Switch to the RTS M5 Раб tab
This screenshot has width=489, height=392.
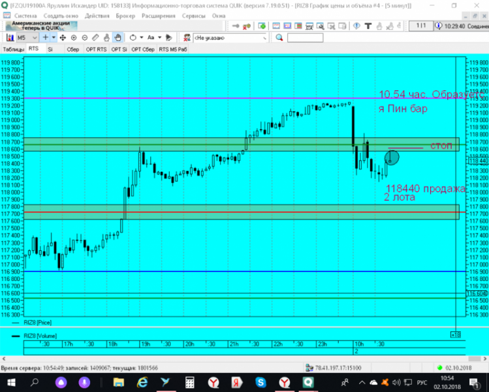[x=173, y=49]
